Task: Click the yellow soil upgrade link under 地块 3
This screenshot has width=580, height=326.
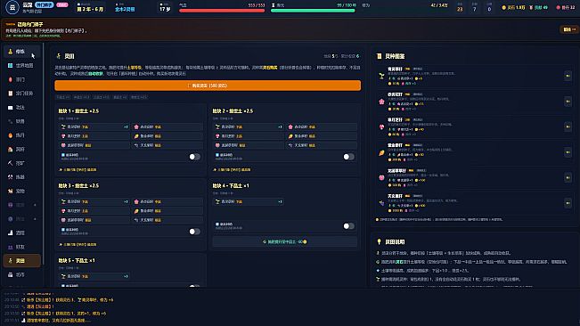Action: coord(78,244)
